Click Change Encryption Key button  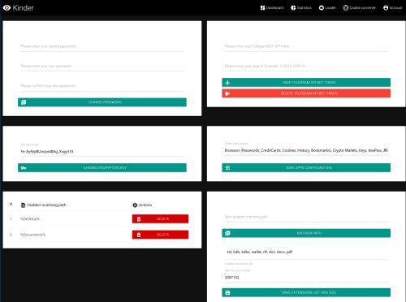(x=102, y=168)
